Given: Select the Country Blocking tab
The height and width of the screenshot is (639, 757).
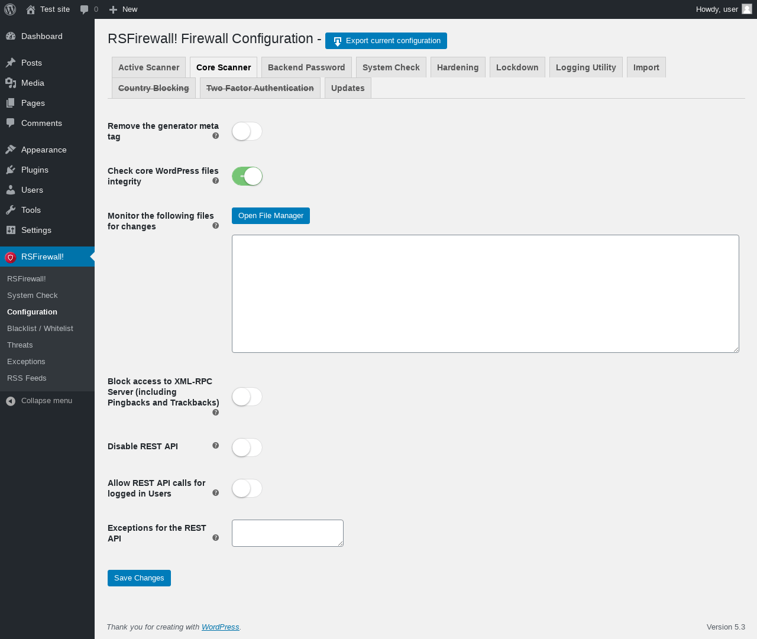Looking at the screenshot, I should (x=154, y=88).
